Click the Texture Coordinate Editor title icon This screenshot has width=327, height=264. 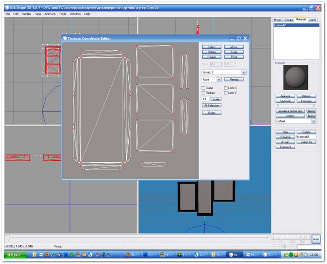pos(64,38)
